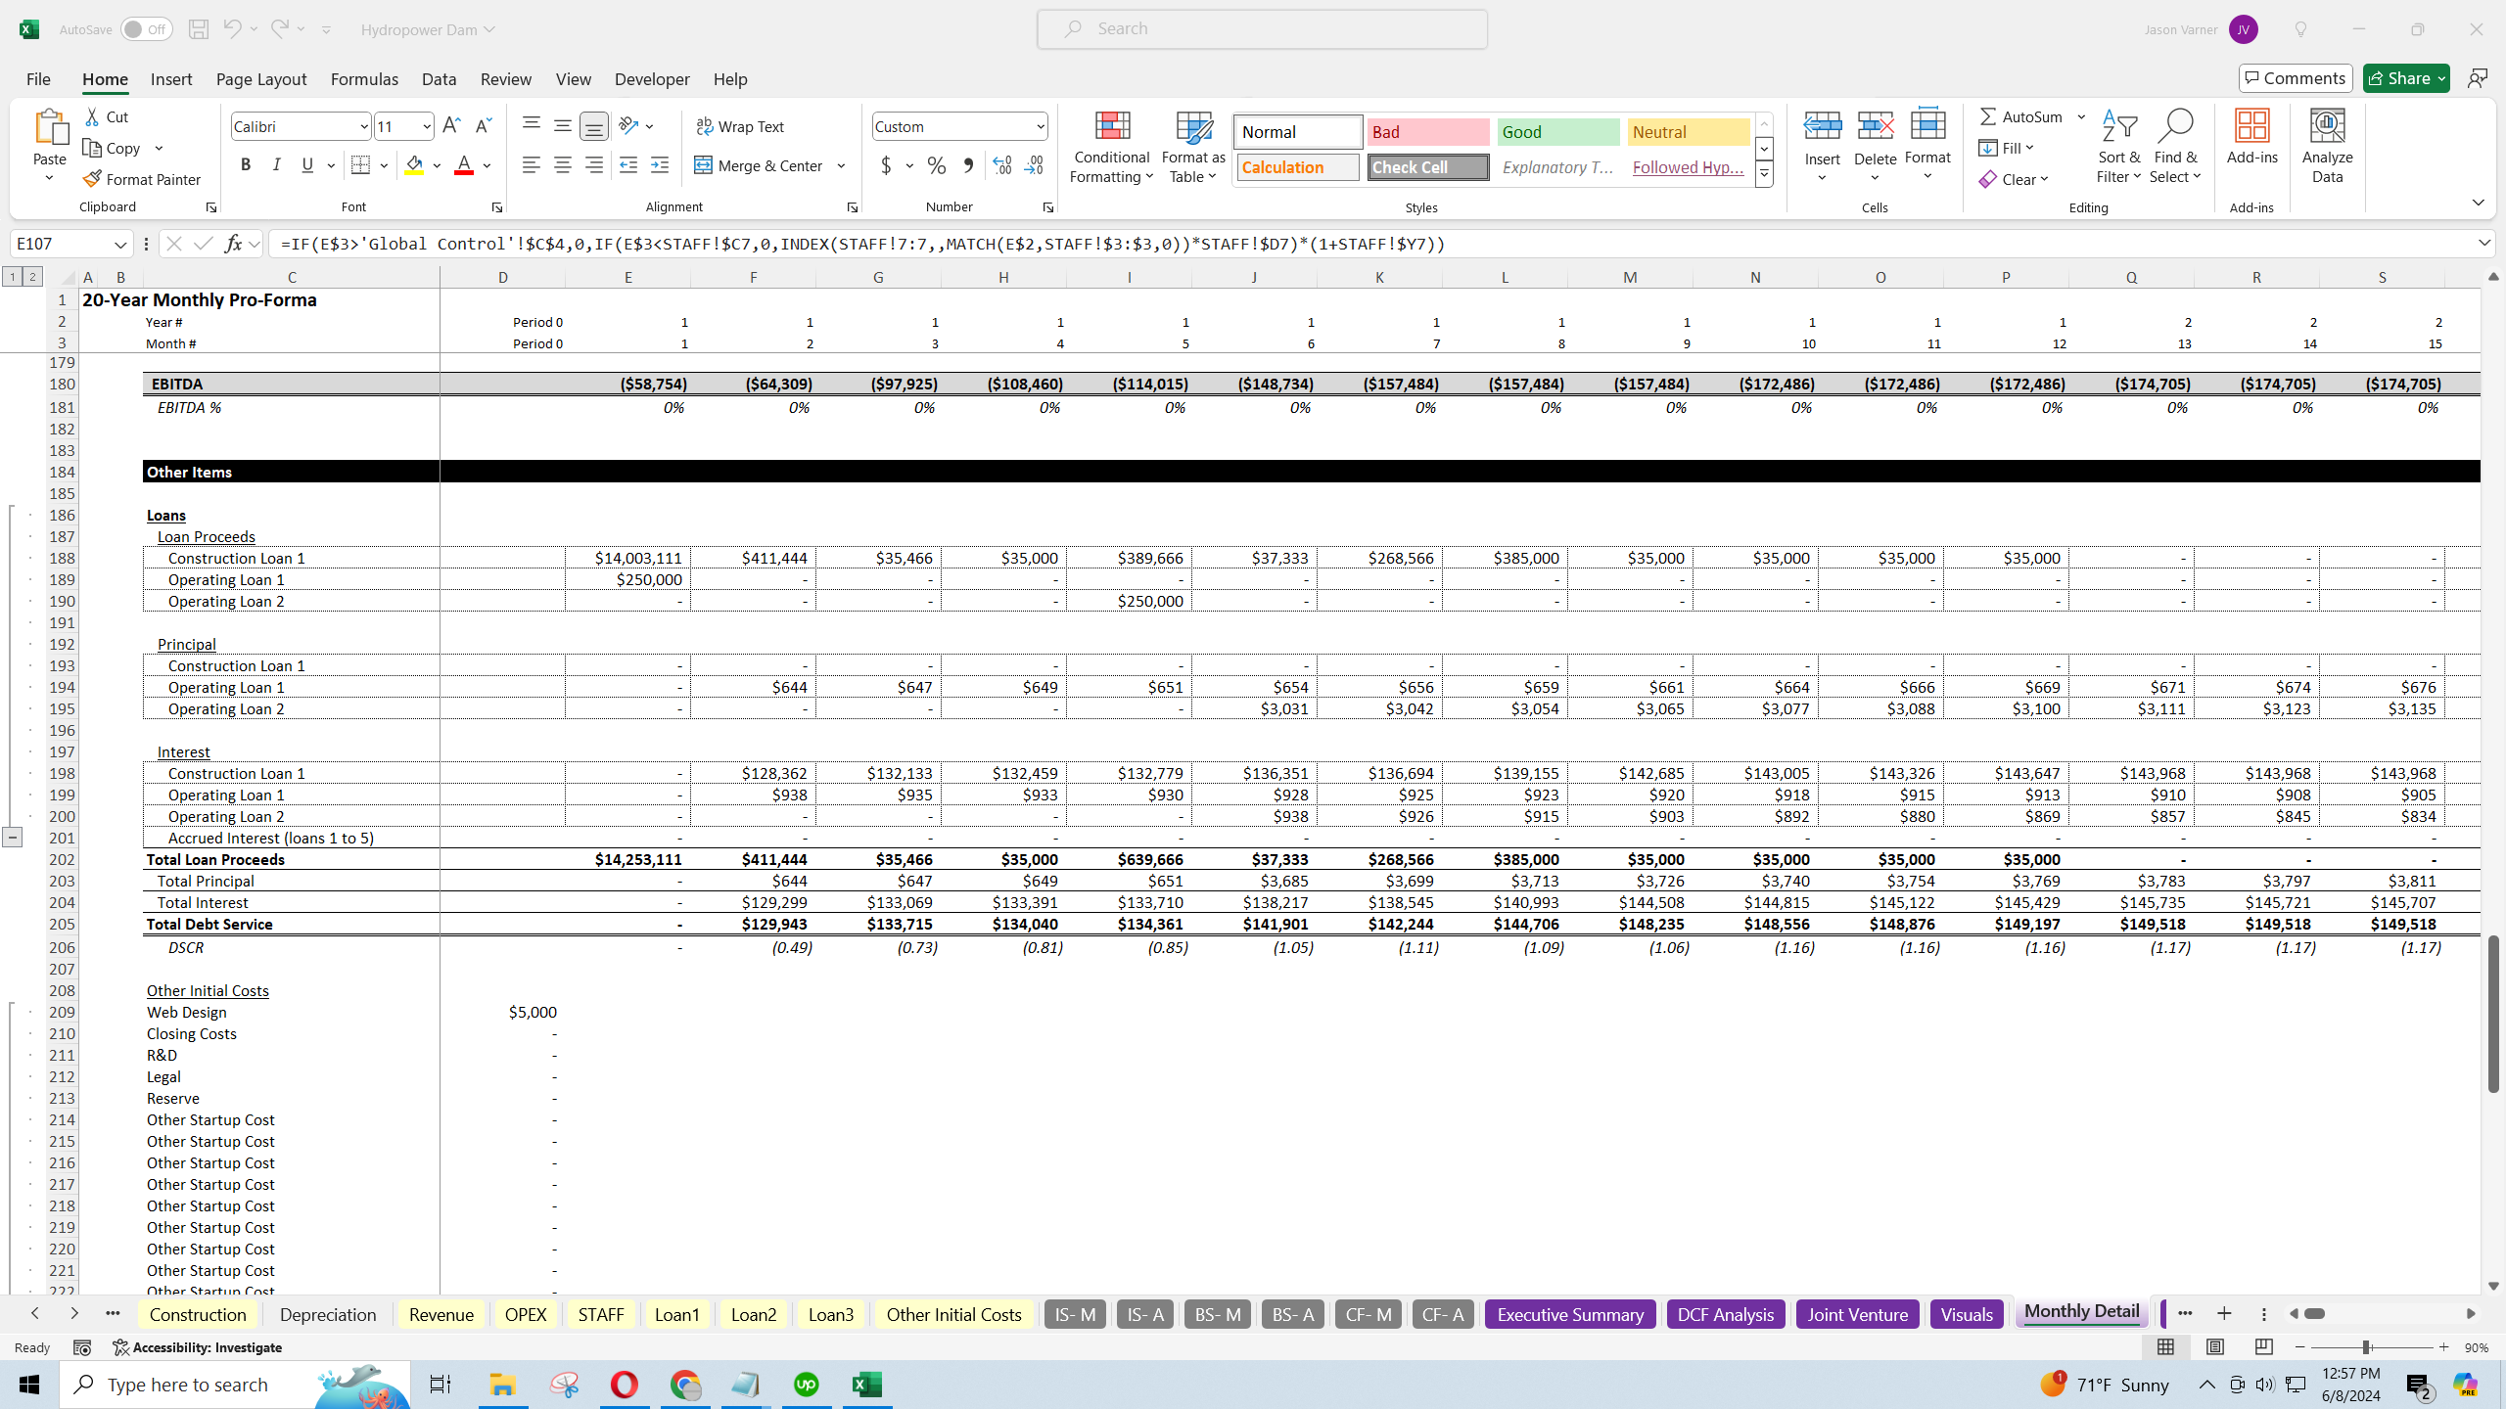Click the Paste clipboard icon
The height and width of the screenshot is (1409, 2506).
tap(50, 127)
